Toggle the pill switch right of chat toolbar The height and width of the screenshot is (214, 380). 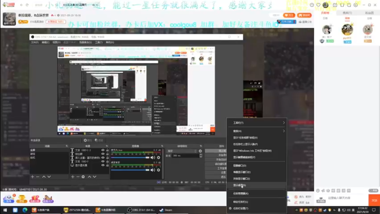tap(373, 191)
